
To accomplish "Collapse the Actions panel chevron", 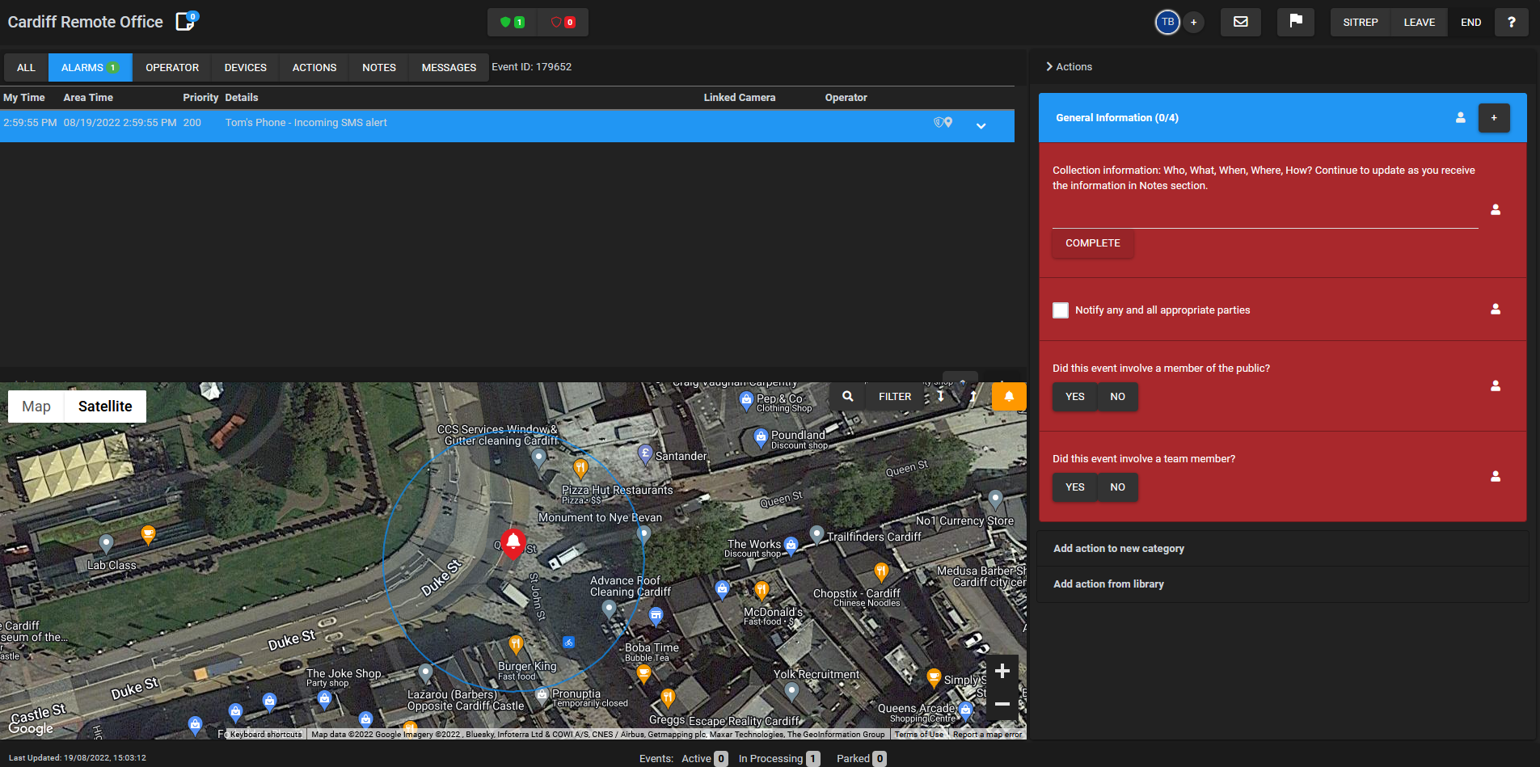I will pos(1048,66).
